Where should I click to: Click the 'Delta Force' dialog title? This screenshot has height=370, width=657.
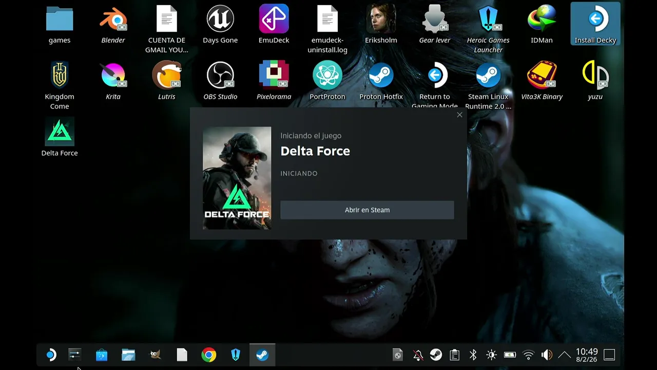[315, 151]
